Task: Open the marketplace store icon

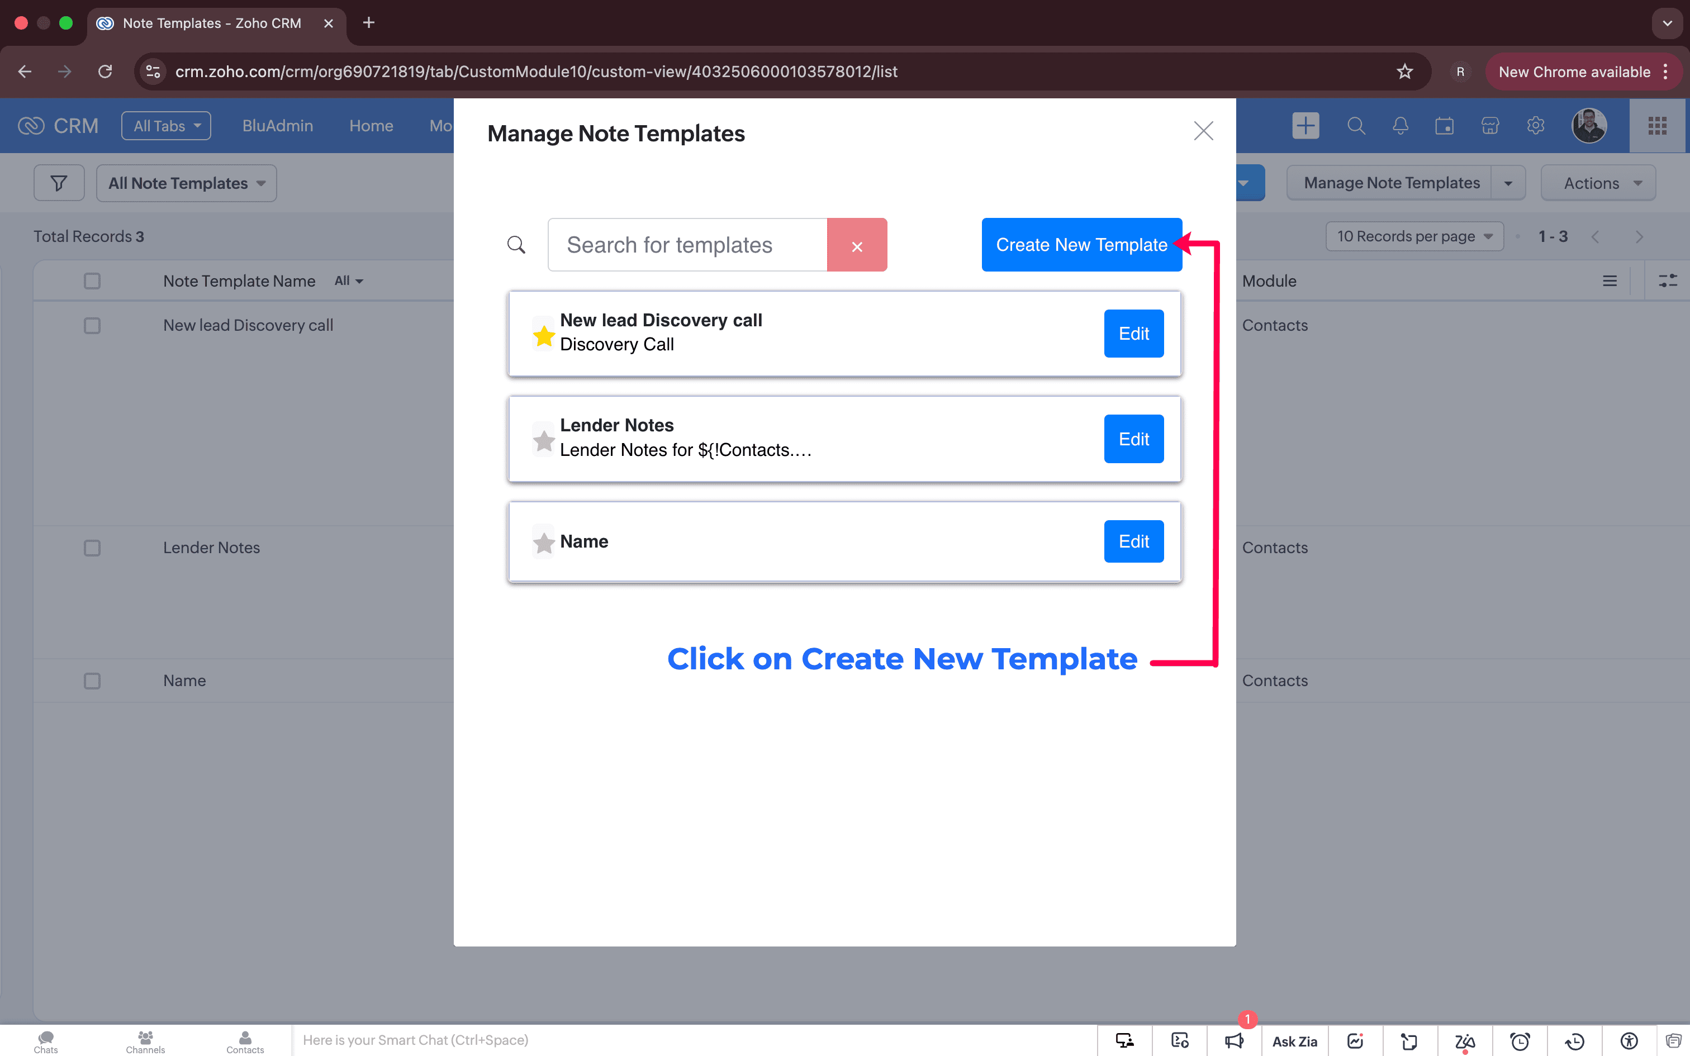Action: tap(1490, 126)
